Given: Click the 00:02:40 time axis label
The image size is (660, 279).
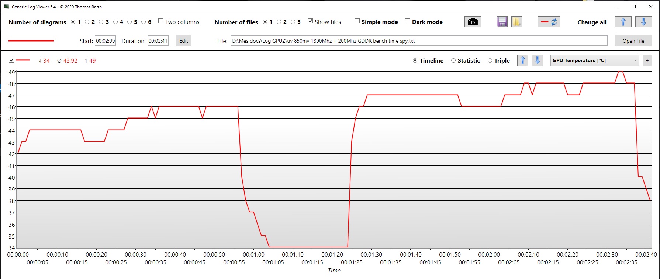Looking at the screenshot, I should coord(646,254).
